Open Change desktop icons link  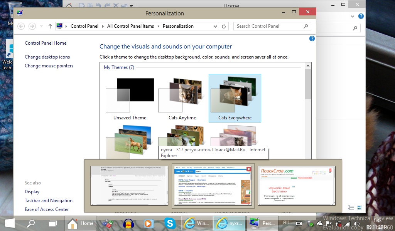(47, 57)
